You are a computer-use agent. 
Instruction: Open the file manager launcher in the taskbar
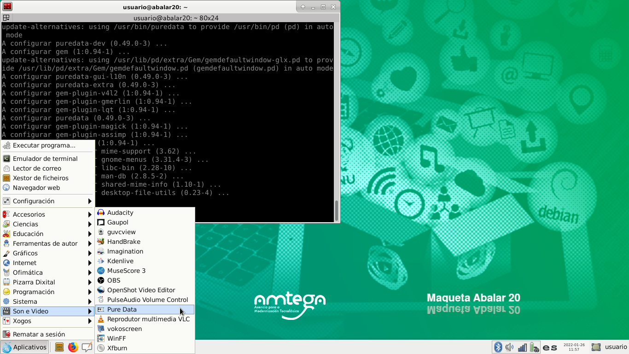59,347
